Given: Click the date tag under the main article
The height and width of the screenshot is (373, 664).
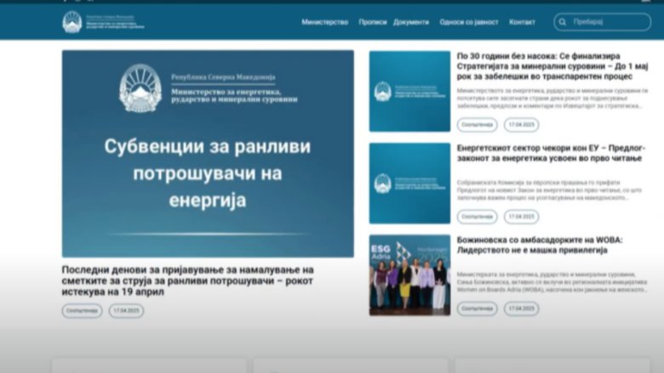Looking at the screenshot, I should click(x=126, y=311).
